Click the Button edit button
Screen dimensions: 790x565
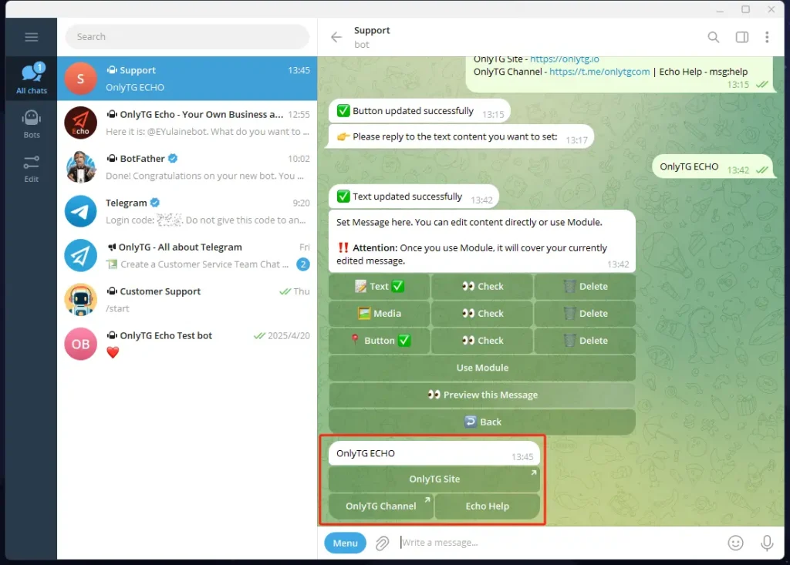(x=379, y=341)
